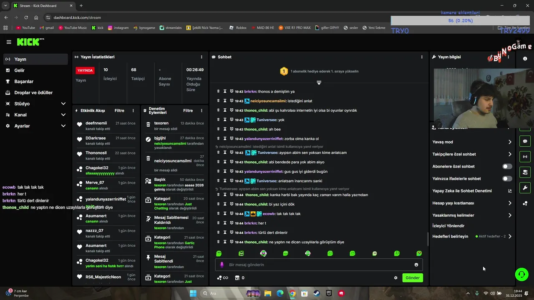Open Filtre in Etkinlik Akışı
The image size is (534, 300).
coord(119,111)
